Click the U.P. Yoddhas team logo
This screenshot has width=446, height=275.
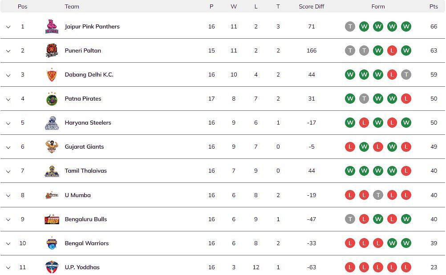click(52, 267)
